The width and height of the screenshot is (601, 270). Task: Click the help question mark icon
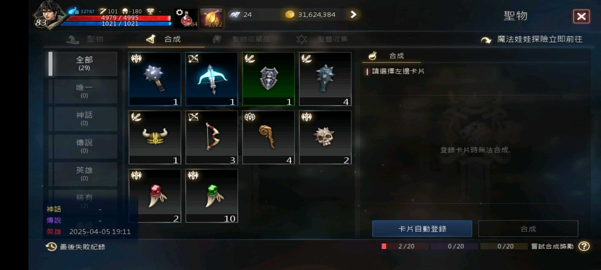[584, 247]
